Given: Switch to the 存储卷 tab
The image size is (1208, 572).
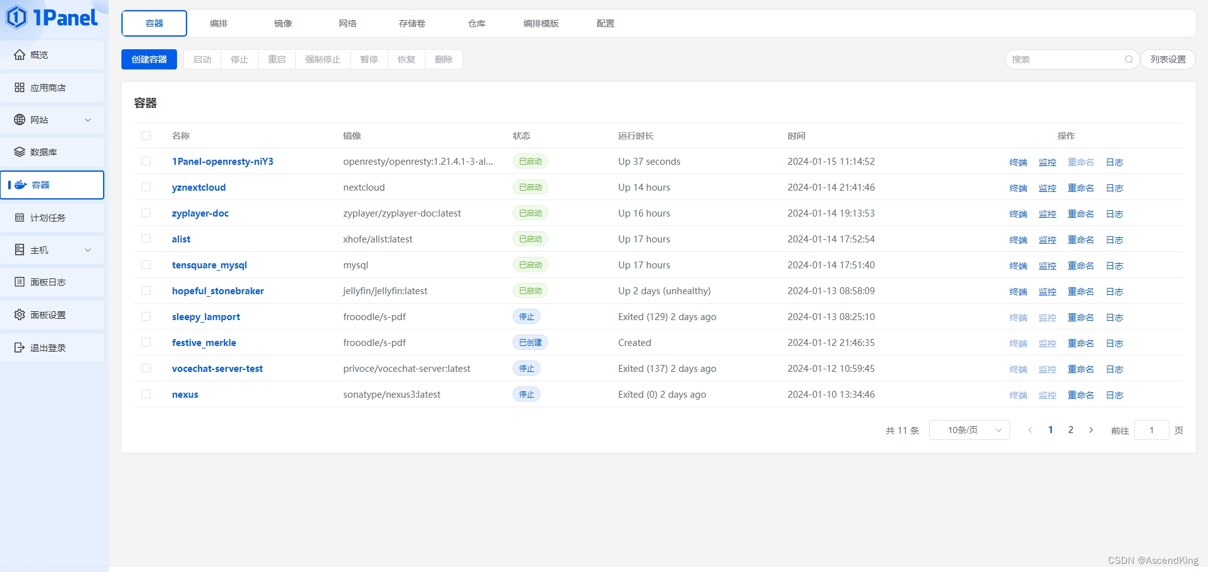Looking at the screenshot, I should click(412, 23).
